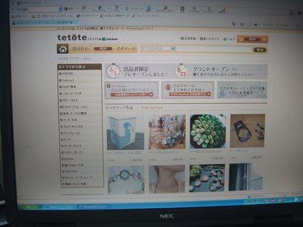Click the Windows Start button

[29, 207]
